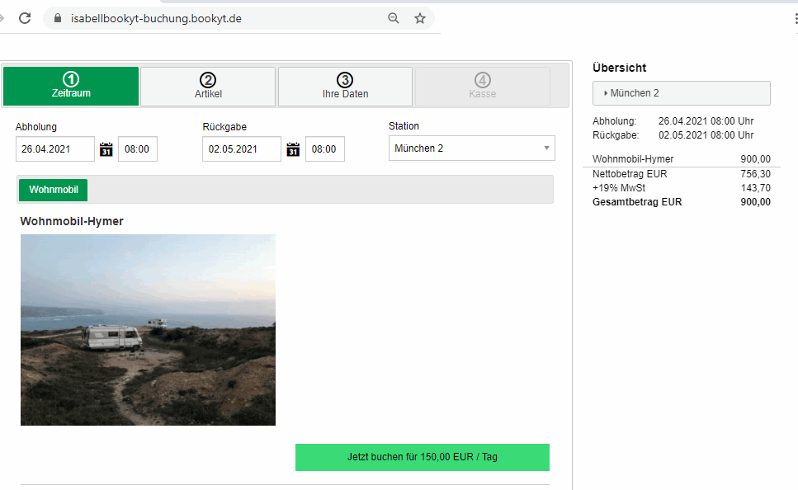Open the Rückgabe calendar date picker icon
The height and width of the screenshot is (490, 798).
coord(292,148)
